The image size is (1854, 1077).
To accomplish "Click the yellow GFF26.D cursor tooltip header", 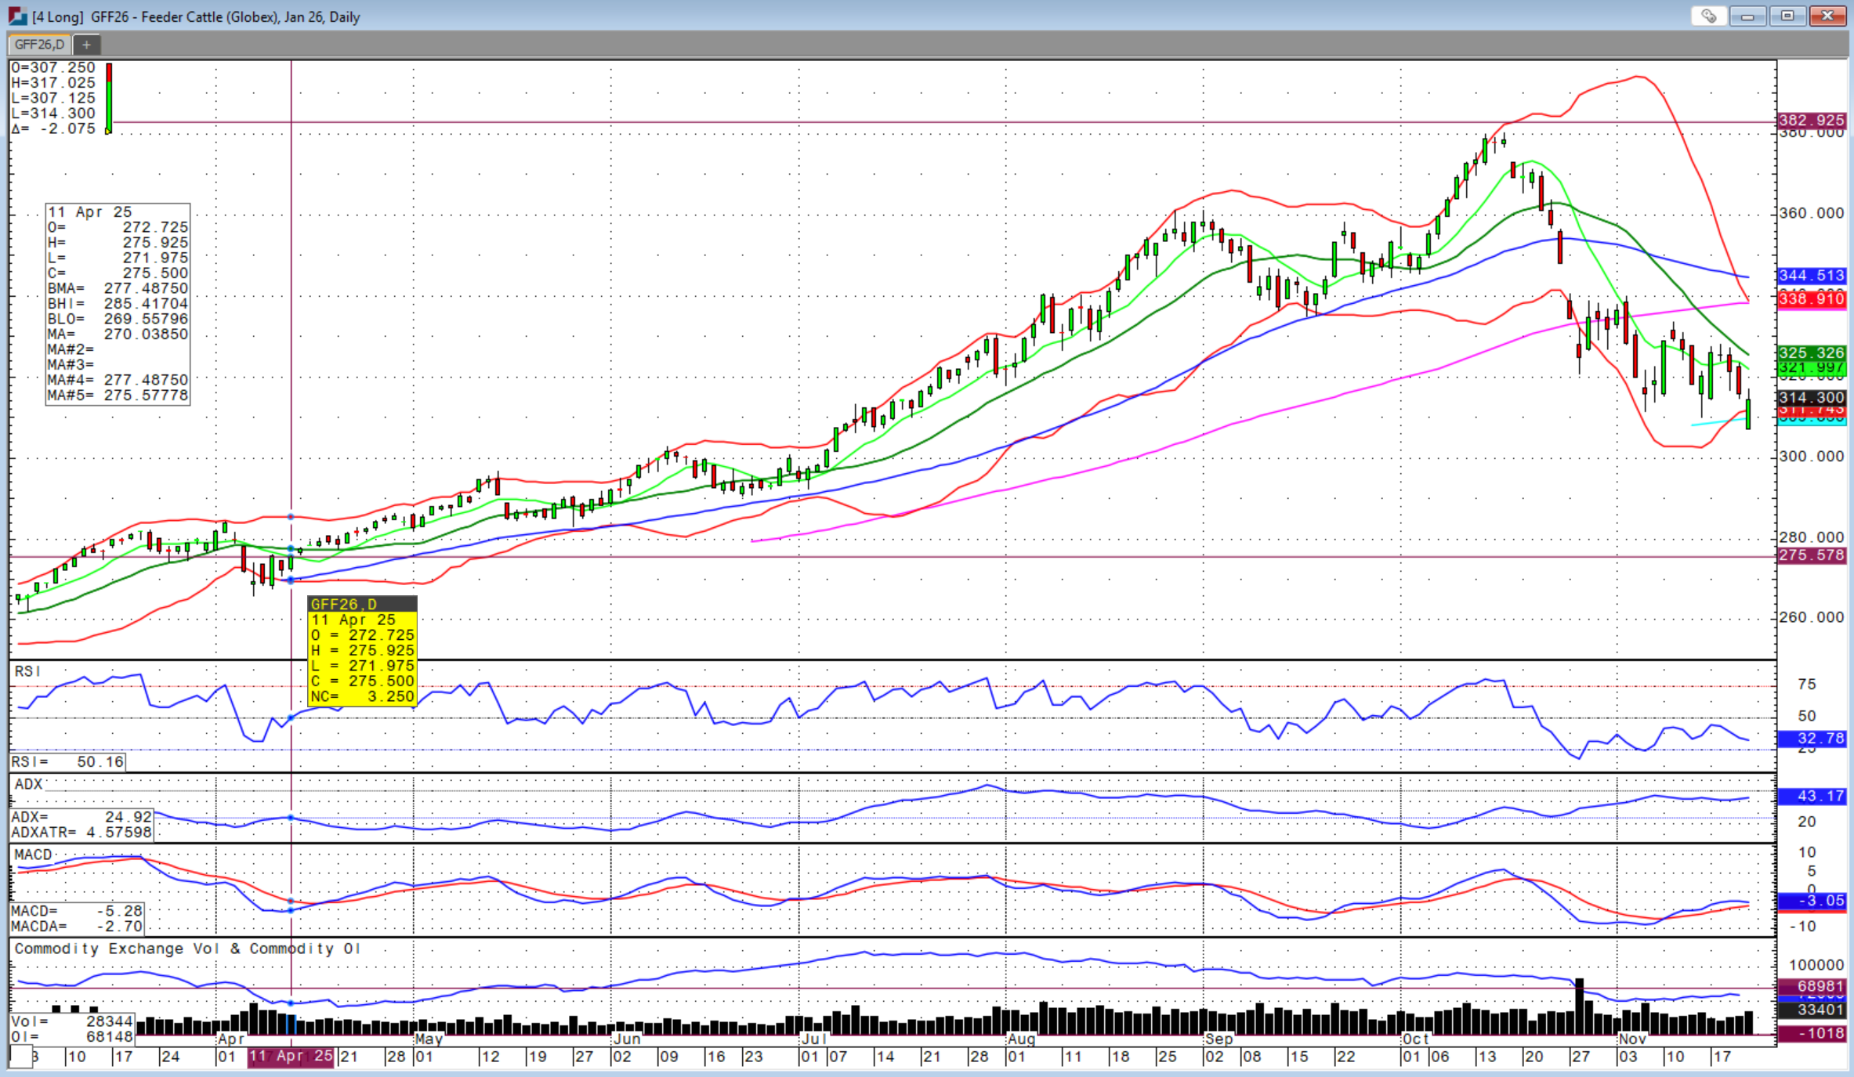I will tap(362, 604).
